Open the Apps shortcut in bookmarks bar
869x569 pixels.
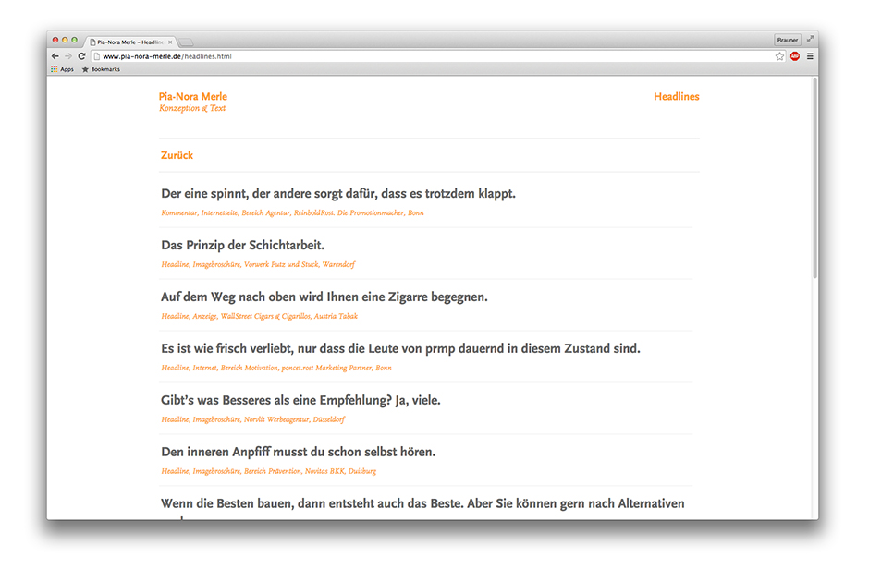[62, 69]
